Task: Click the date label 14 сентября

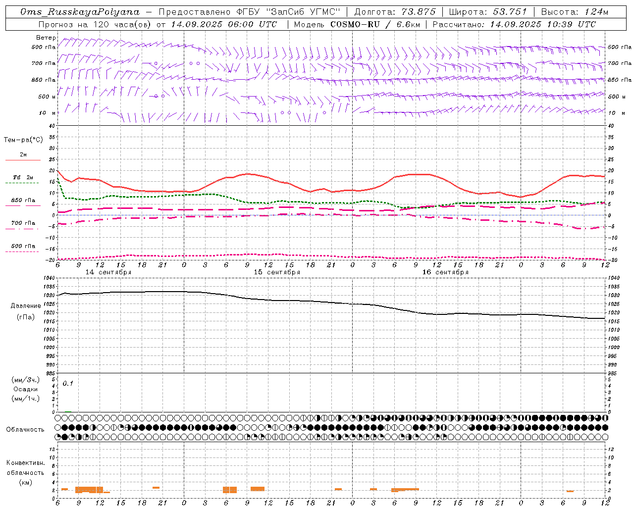Action: coord(108,272)
